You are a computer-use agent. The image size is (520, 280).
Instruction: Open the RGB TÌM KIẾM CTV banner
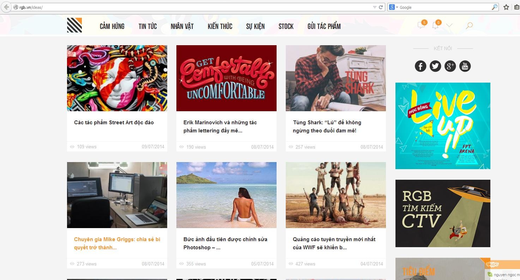point(443,213)
